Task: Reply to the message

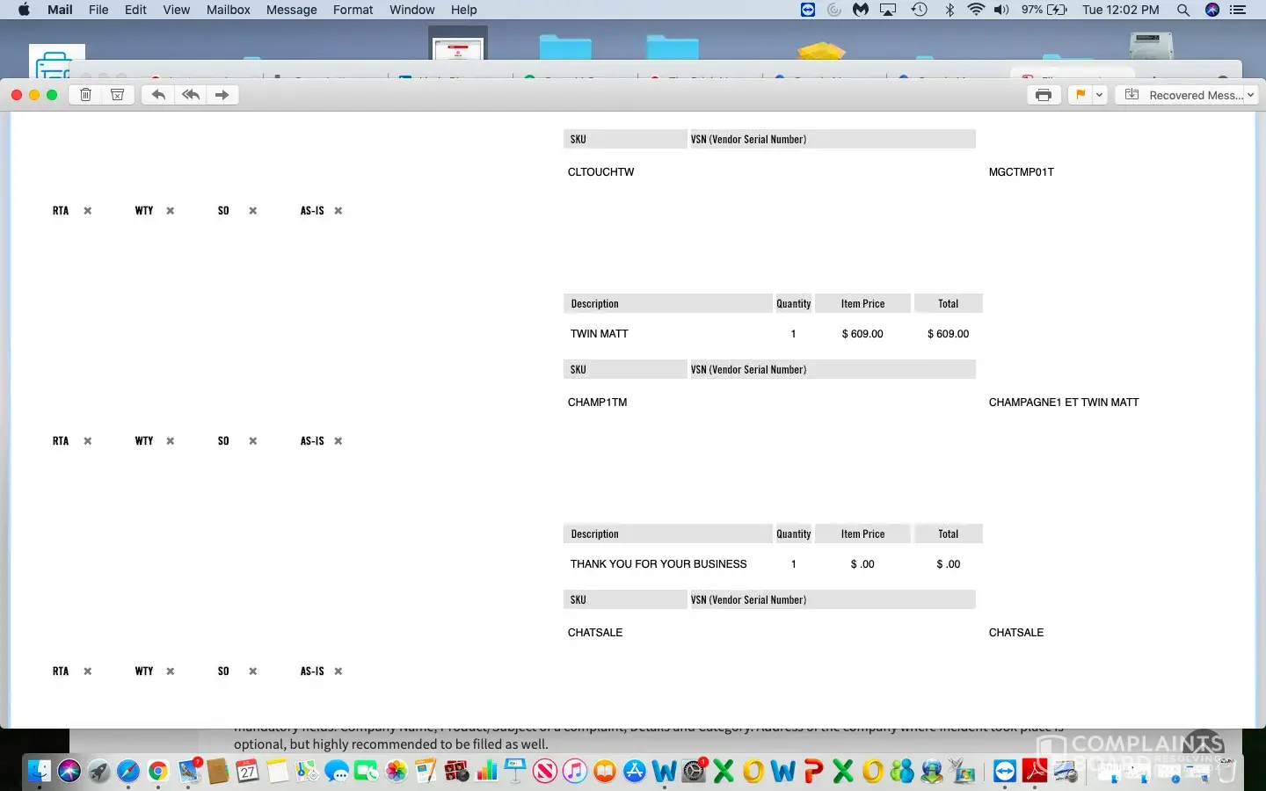Action: 158,95
